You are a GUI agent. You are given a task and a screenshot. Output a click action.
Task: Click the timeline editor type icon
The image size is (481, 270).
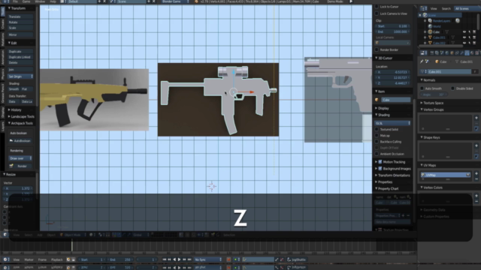5,259
